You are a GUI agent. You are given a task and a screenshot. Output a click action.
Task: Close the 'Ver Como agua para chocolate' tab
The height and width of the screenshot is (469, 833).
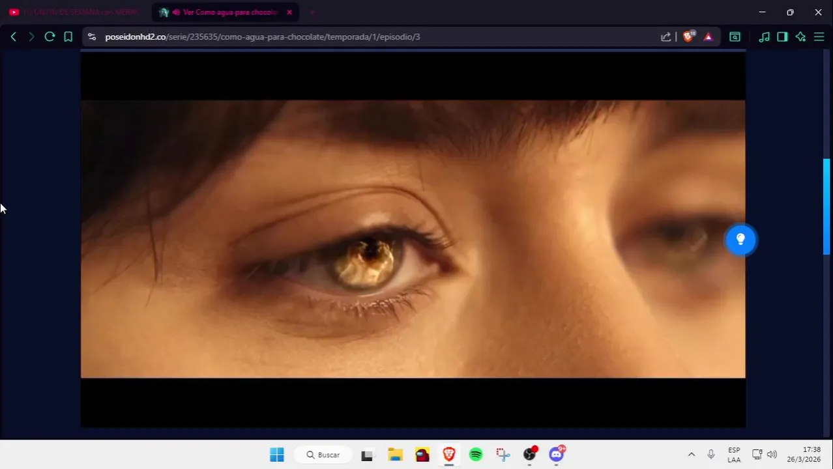coord(289,12)
